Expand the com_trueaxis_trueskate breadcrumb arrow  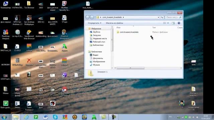click(x=123, y=17)
